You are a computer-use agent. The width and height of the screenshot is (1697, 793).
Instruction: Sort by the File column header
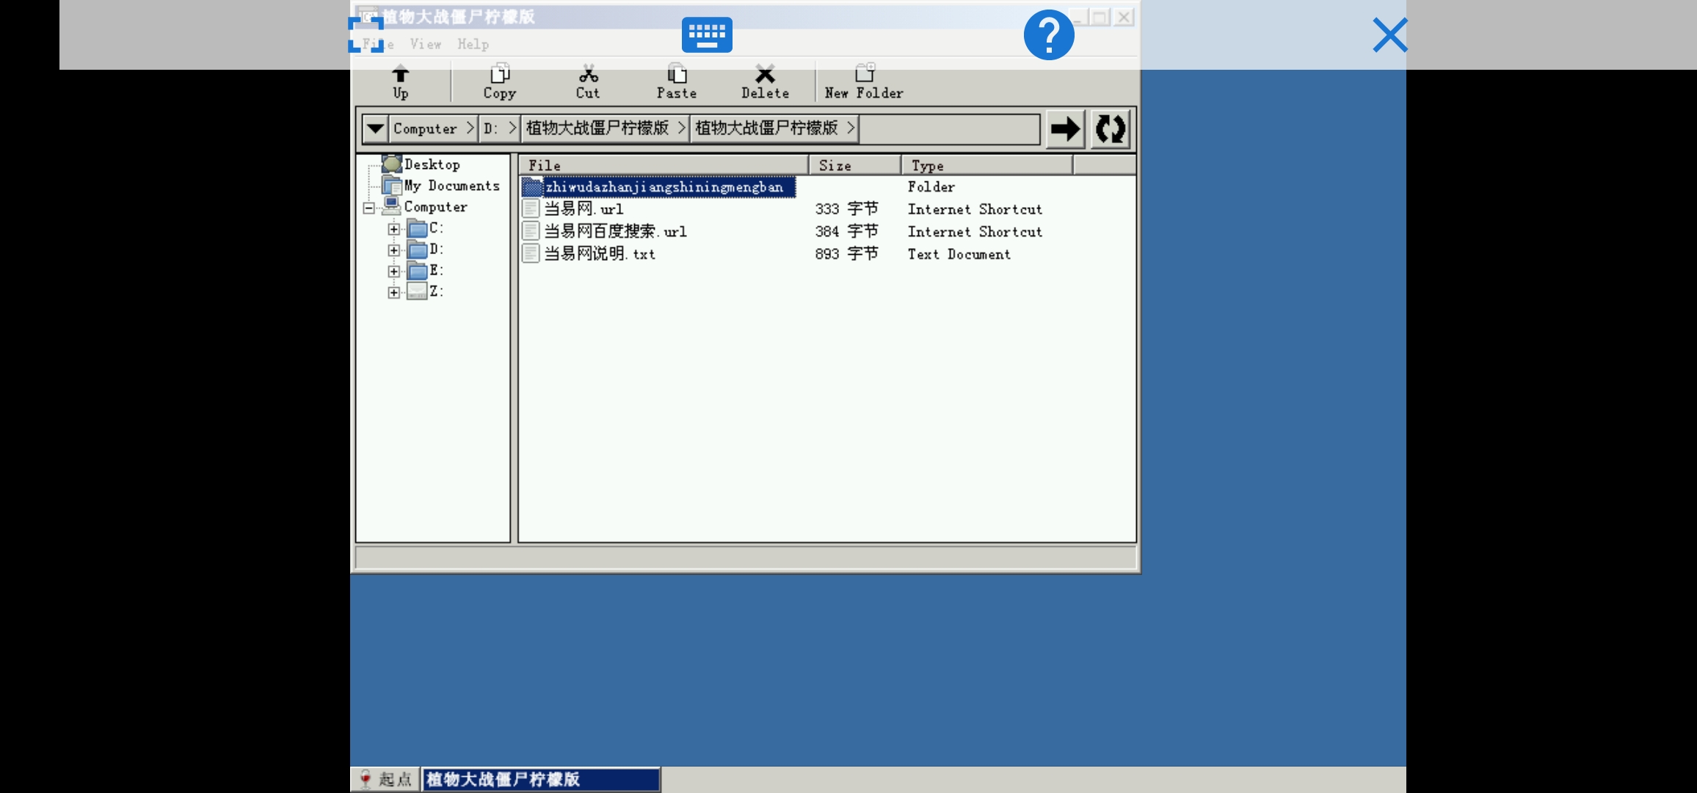(x=664, y=165)
